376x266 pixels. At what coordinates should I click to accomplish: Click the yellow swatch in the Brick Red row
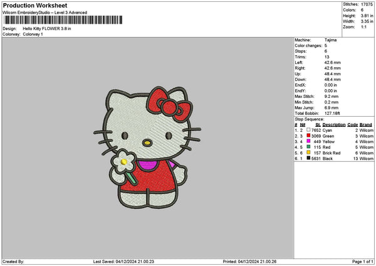tap(308, 152)
